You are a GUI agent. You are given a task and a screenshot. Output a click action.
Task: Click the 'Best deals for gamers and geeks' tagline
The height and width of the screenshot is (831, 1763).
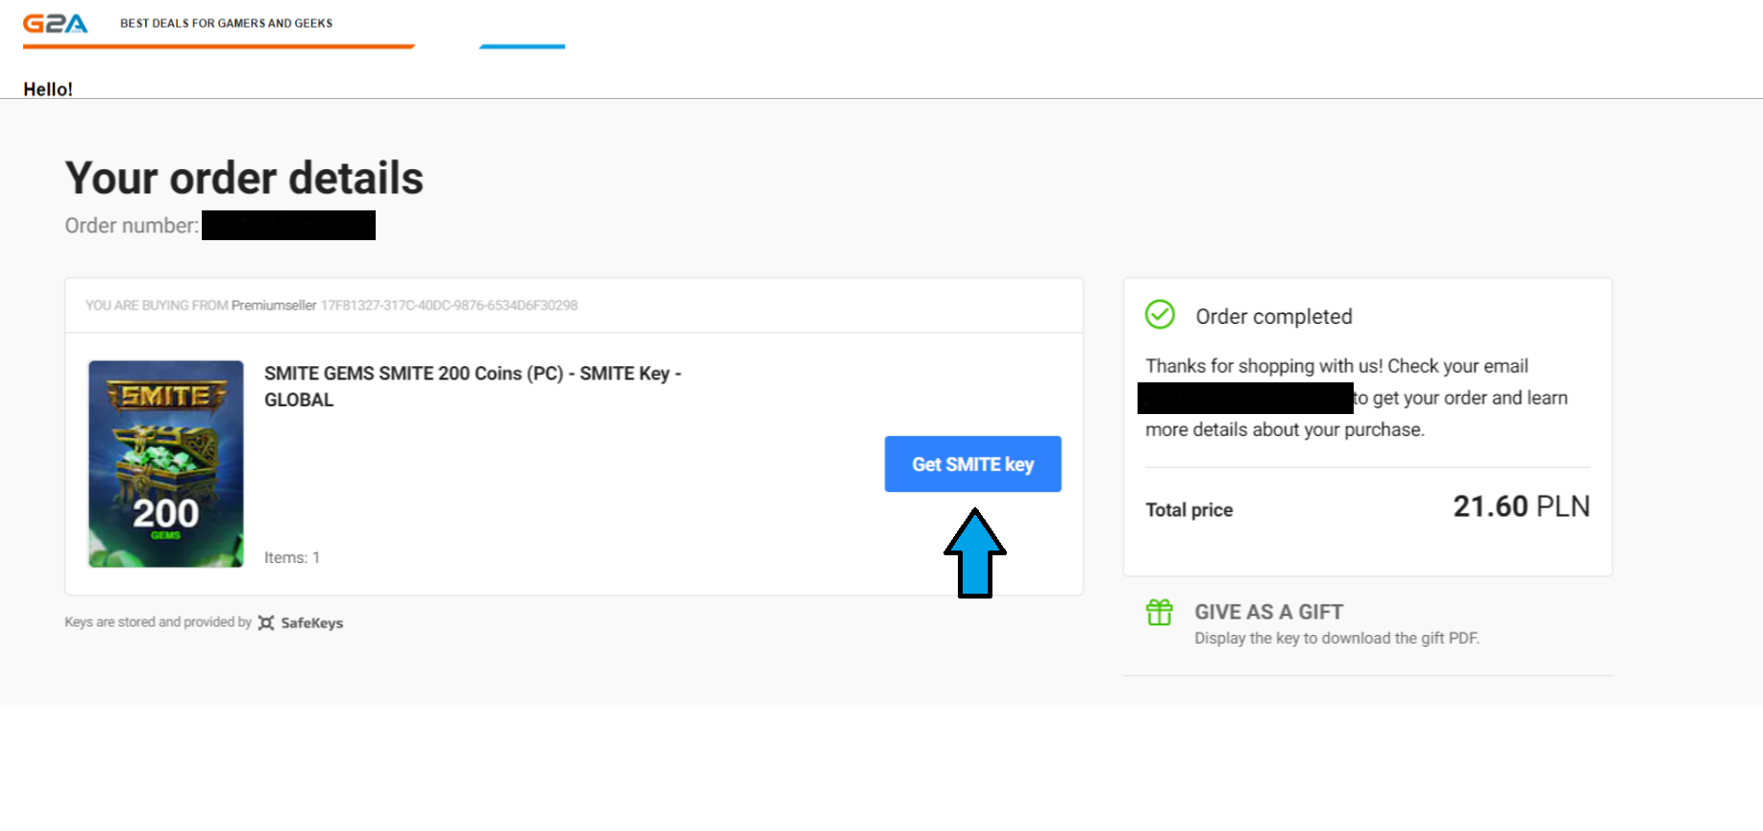pos(226,23)
